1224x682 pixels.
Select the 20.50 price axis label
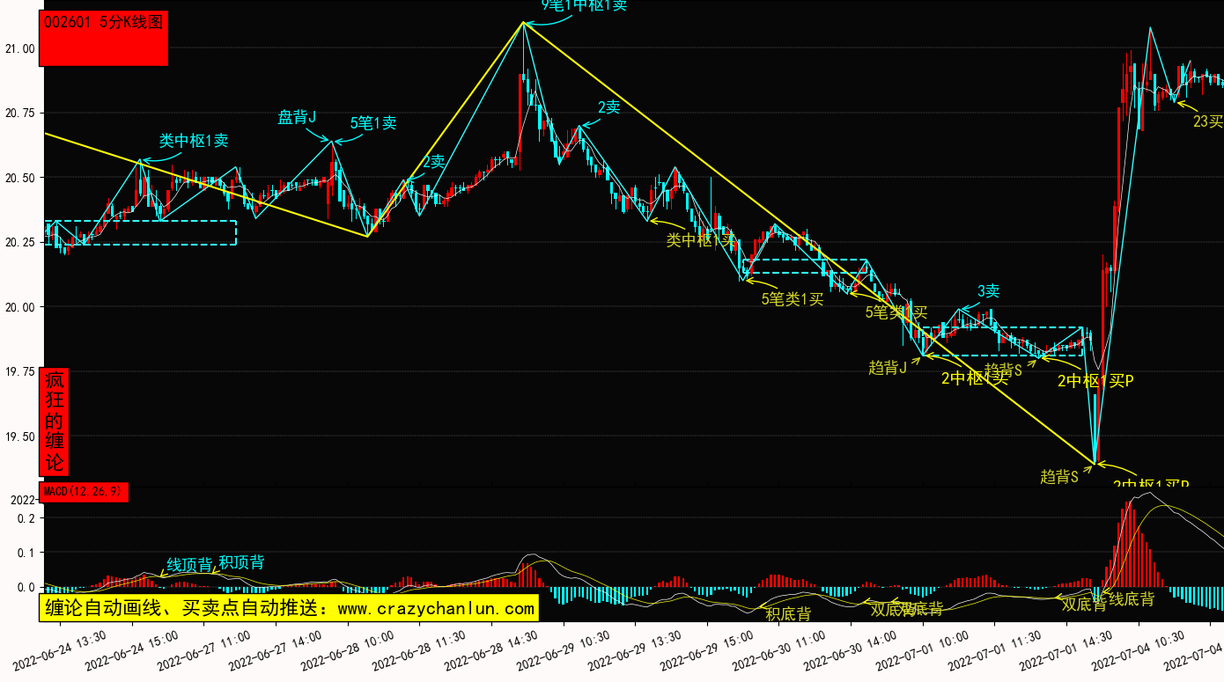tap(19, 178)
